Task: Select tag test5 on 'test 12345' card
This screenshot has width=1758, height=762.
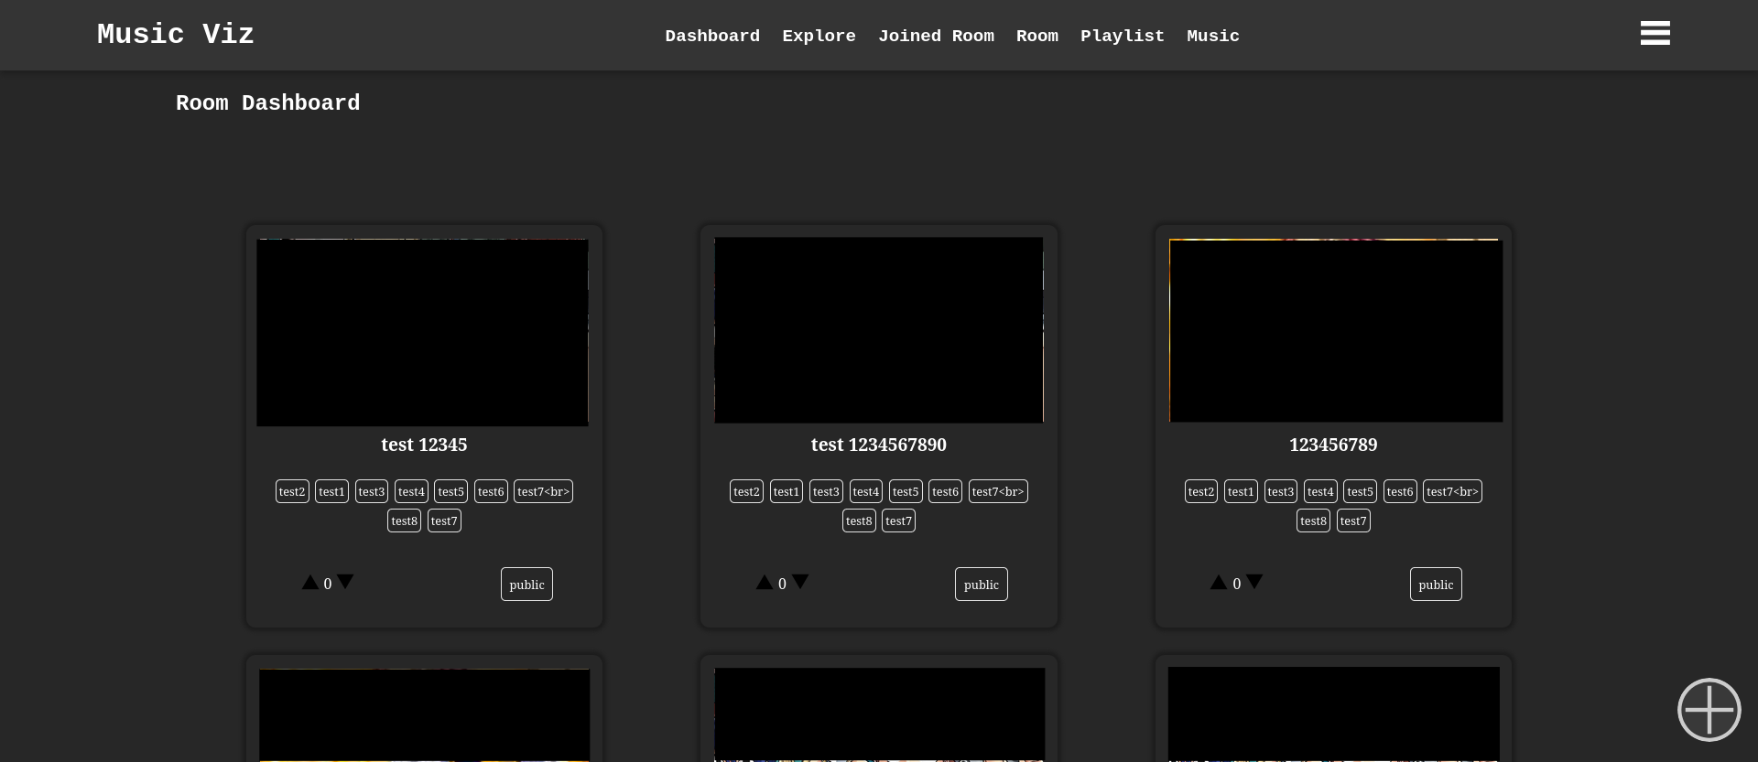Action: (450, 491)
